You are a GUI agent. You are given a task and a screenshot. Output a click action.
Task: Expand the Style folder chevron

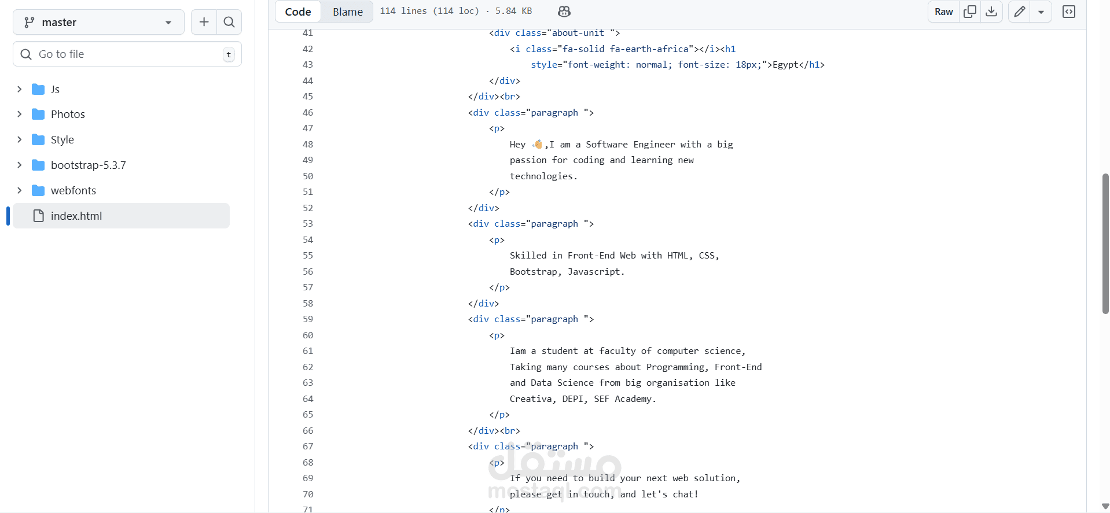[20, 139]
